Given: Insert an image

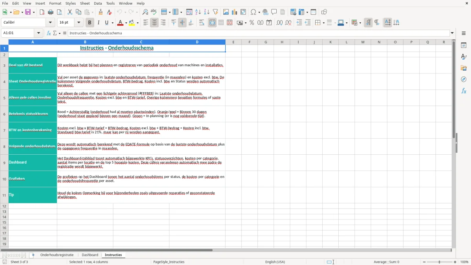Looking at the screenshot, I should (x=226, y=12).
